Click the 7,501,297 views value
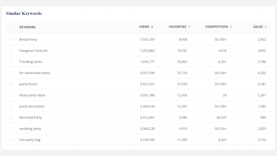Viewport: 277px width, 156px height. (x=147, y=40)
